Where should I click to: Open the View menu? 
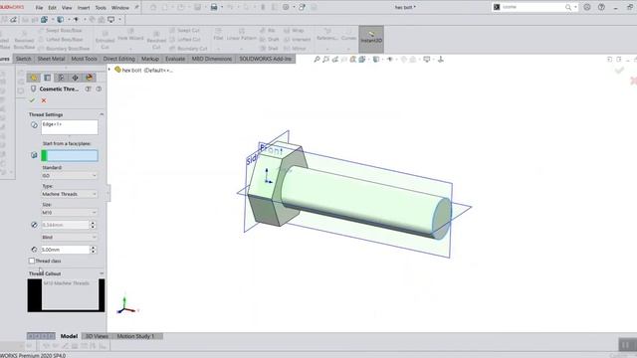click(x=67, y=8)
